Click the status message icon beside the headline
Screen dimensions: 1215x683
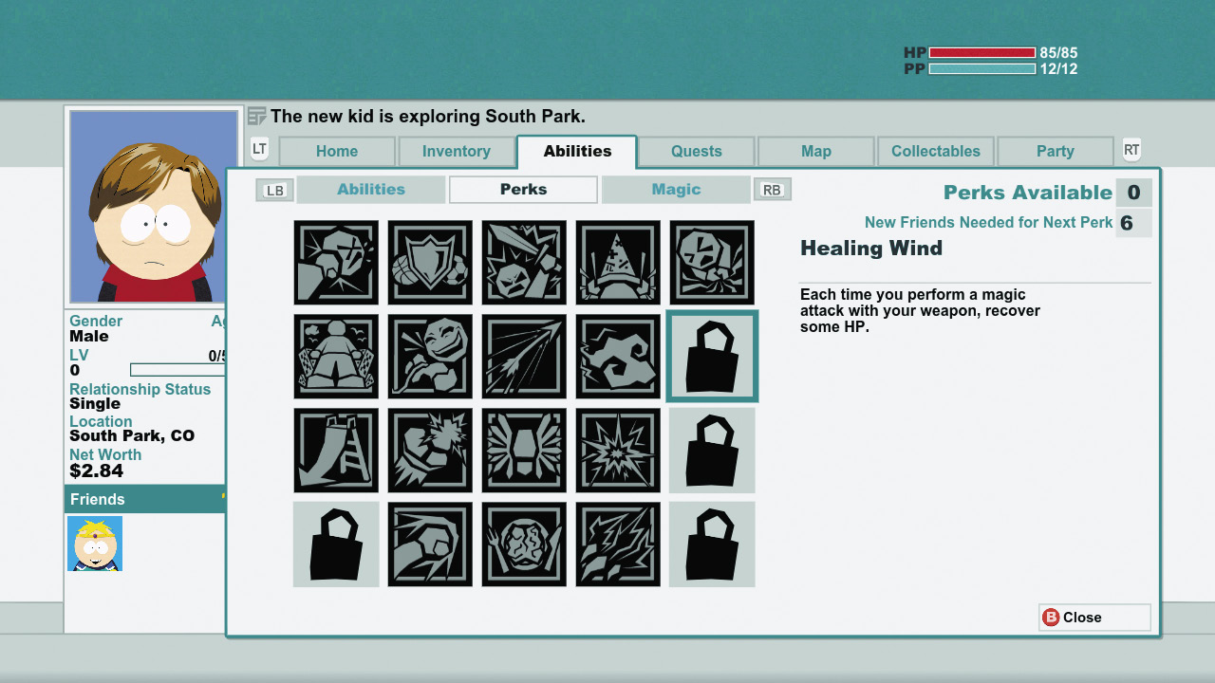coord(256,117)
